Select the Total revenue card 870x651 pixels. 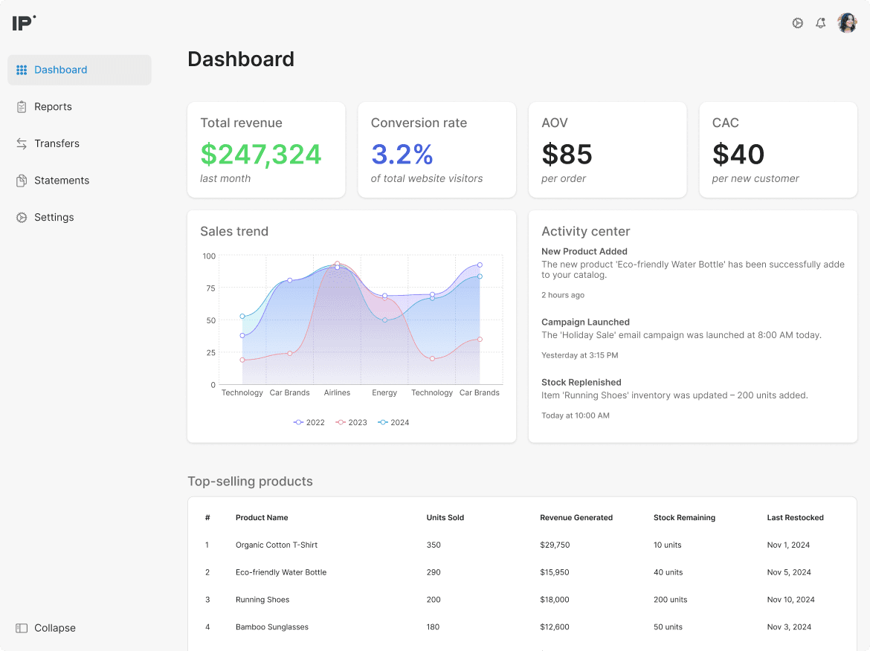(266, 149)
